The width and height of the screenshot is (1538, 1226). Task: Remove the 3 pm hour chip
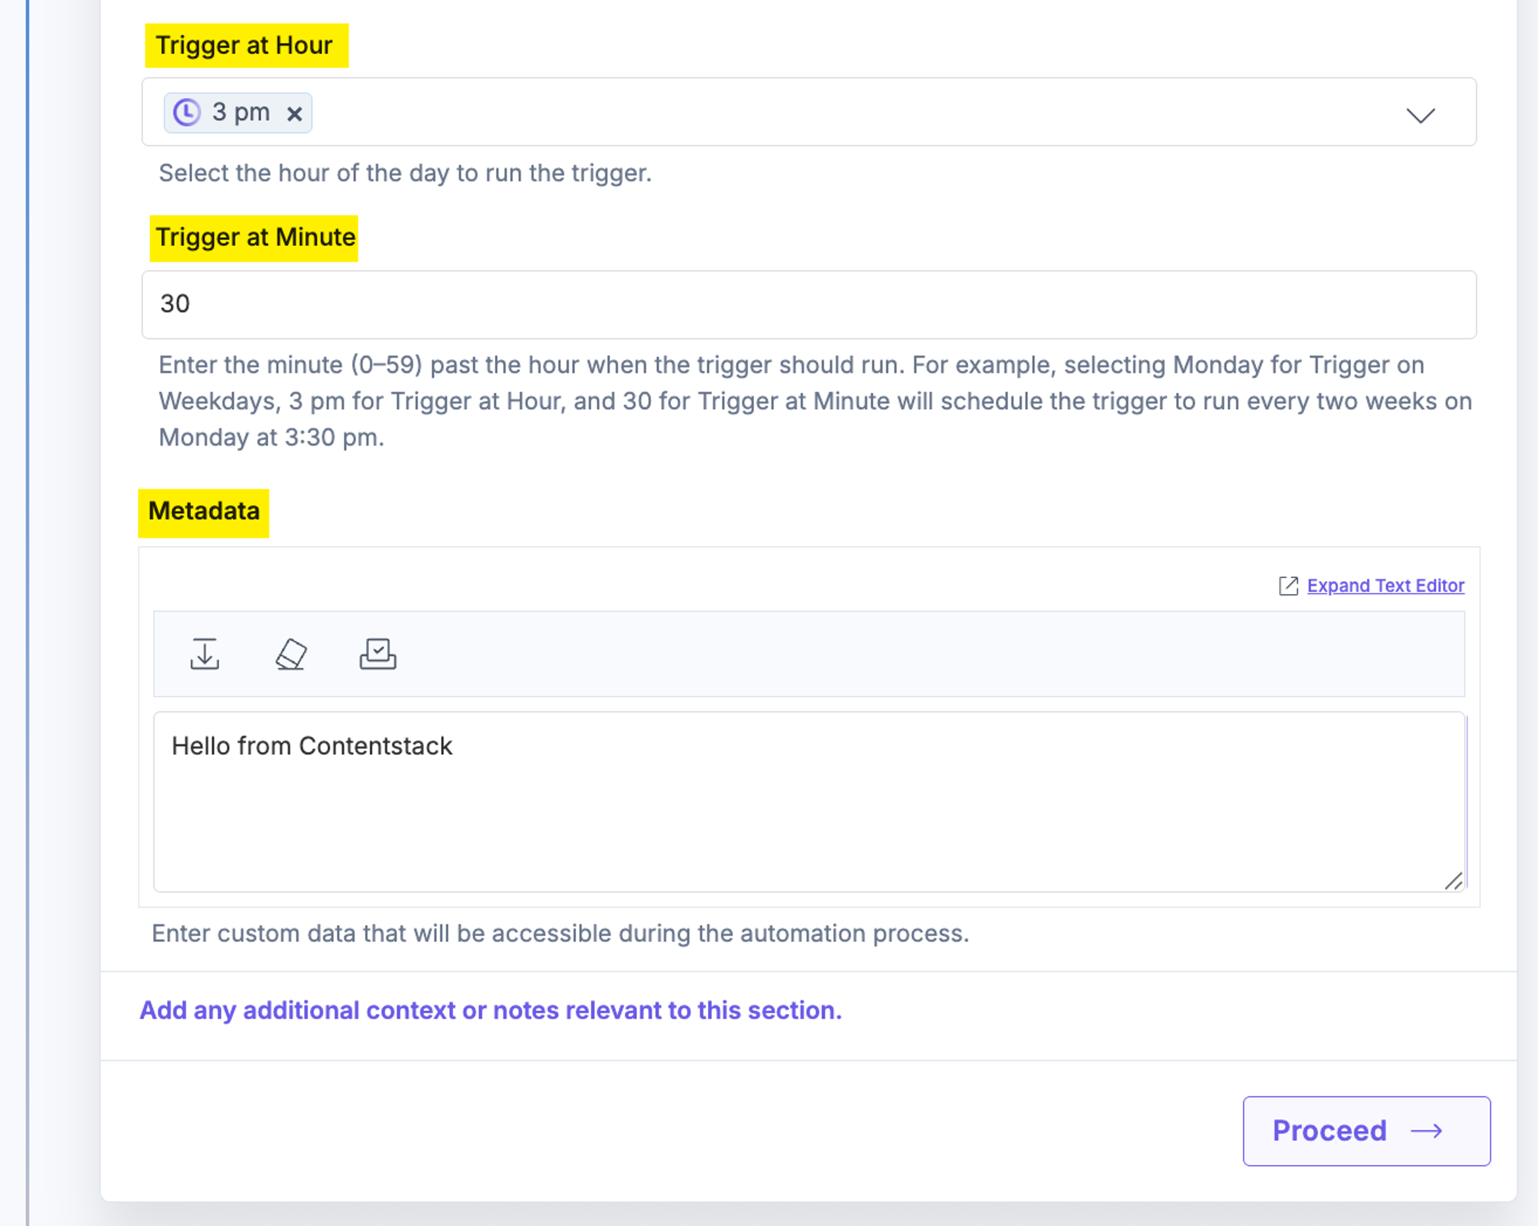294,113
